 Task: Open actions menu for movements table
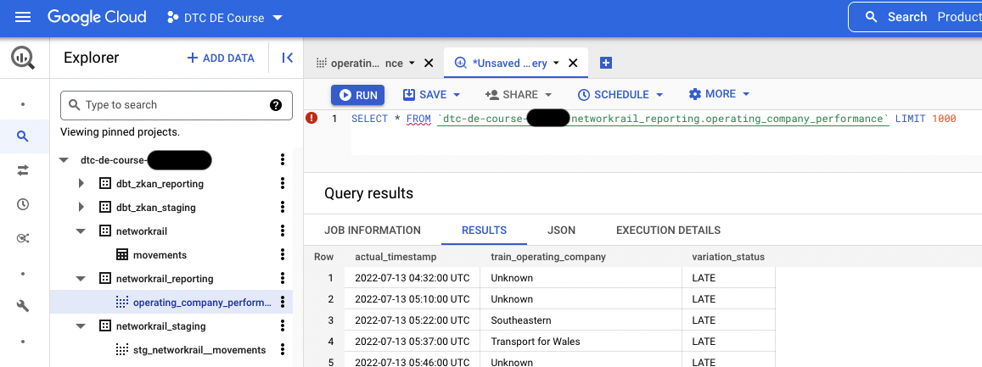click(283, 255)
